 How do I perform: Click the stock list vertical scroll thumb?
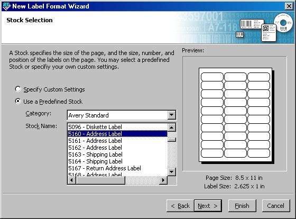(172, 140)
